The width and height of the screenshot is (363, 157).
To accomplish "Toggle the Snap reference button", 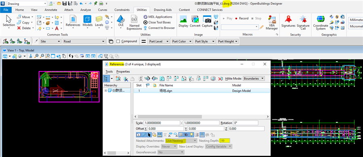I will tap(144, 134).
